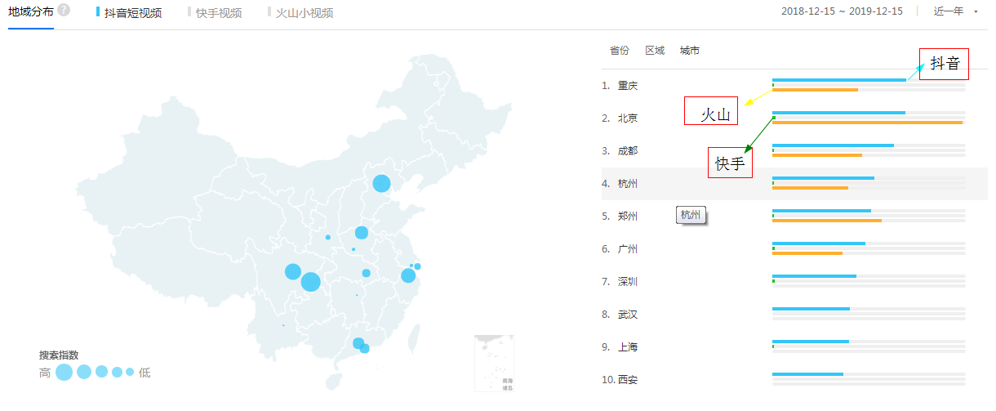Toggle the 快手视频 series legend

tap(218, 13)
